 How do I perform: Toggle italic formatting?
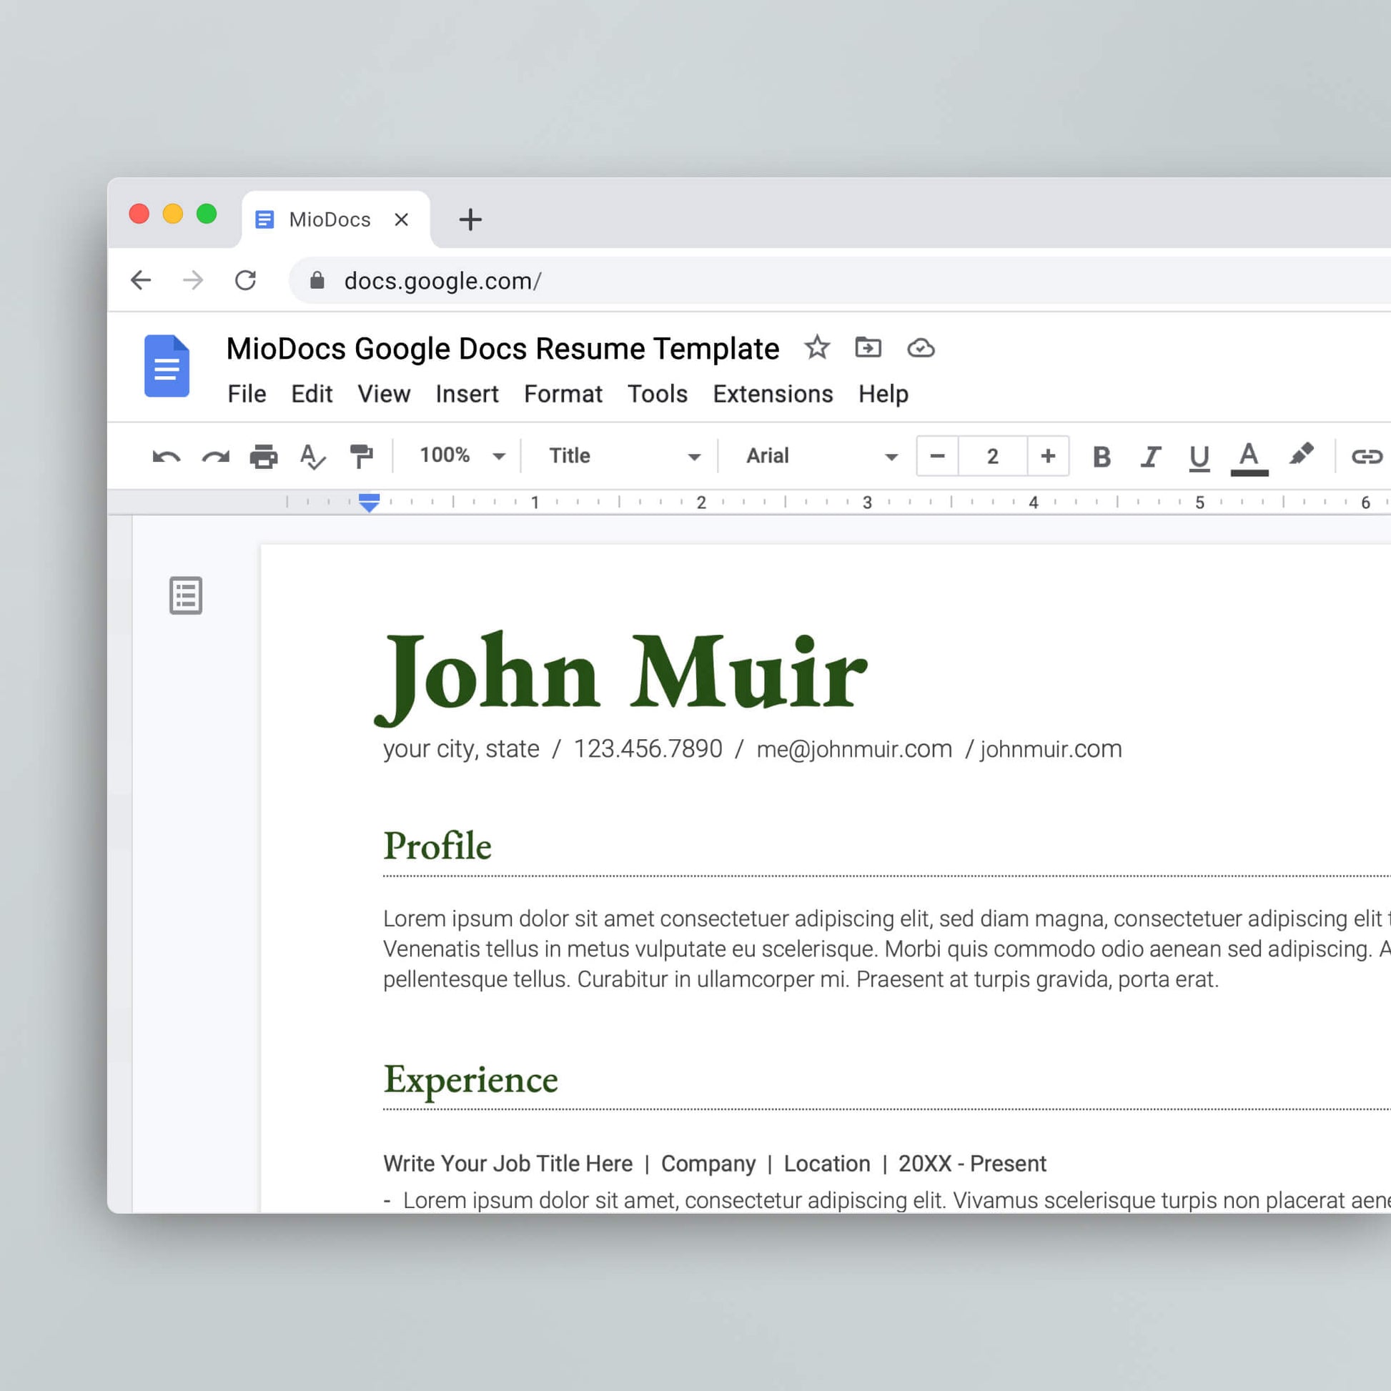point(1150,456)
